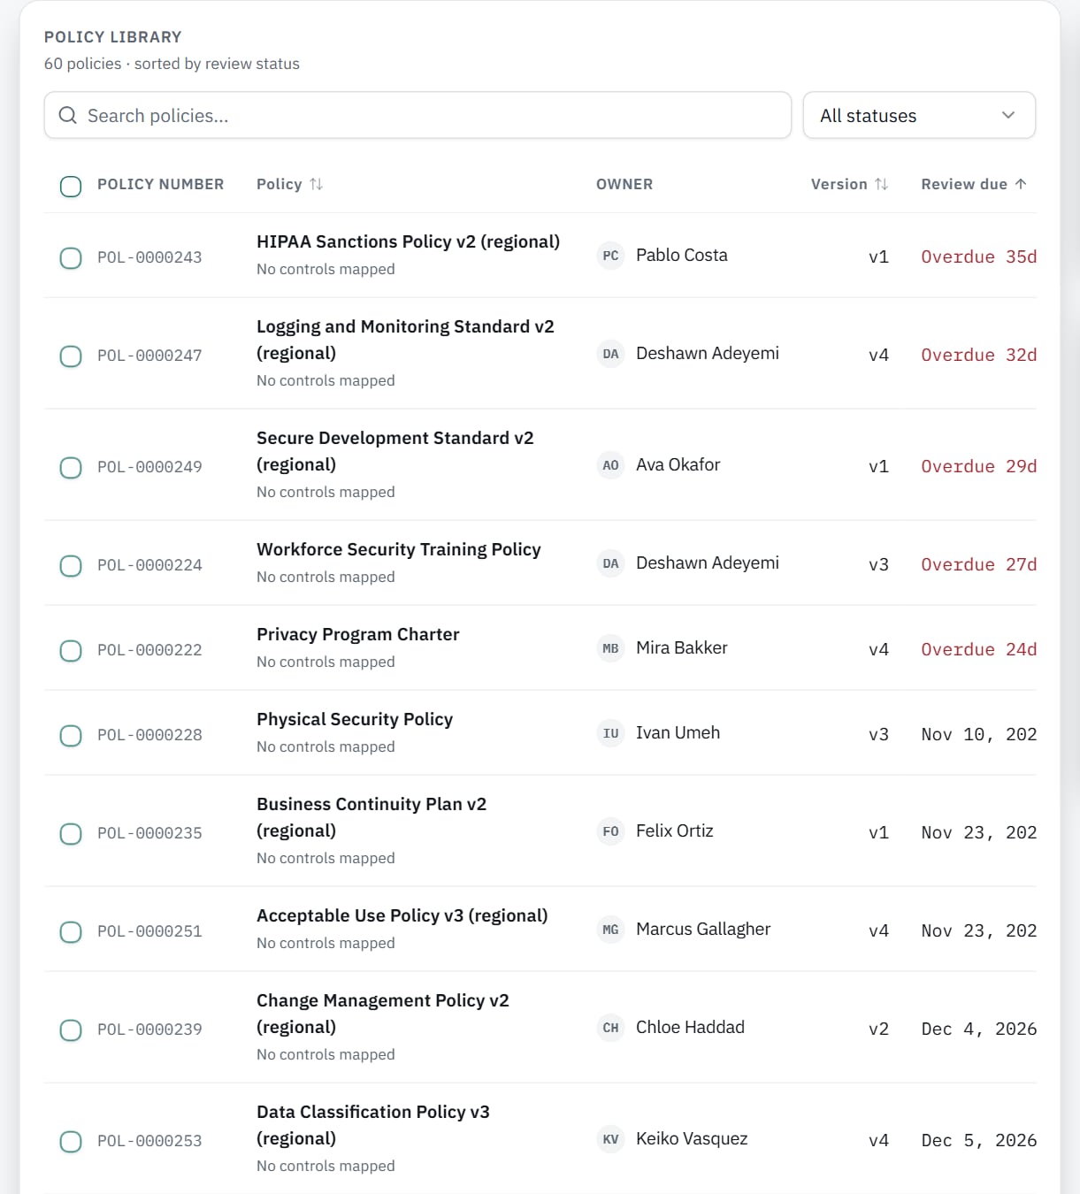Click the search magnifier icon
This screenshot has height=1194, width=1080.
coord(67,115)
